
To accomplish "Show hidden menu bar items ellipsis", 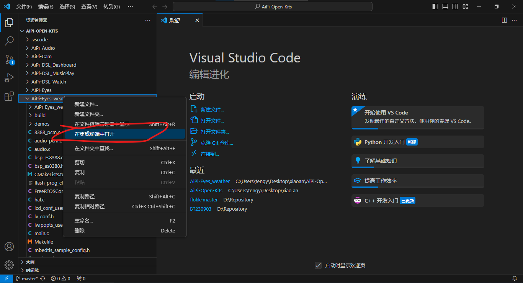I will 130,7.
